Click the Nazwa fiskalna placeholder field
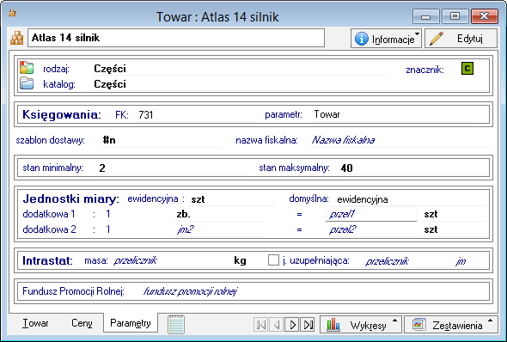The width and height of the screenshot is (507, 342). [x=399, y=140]
